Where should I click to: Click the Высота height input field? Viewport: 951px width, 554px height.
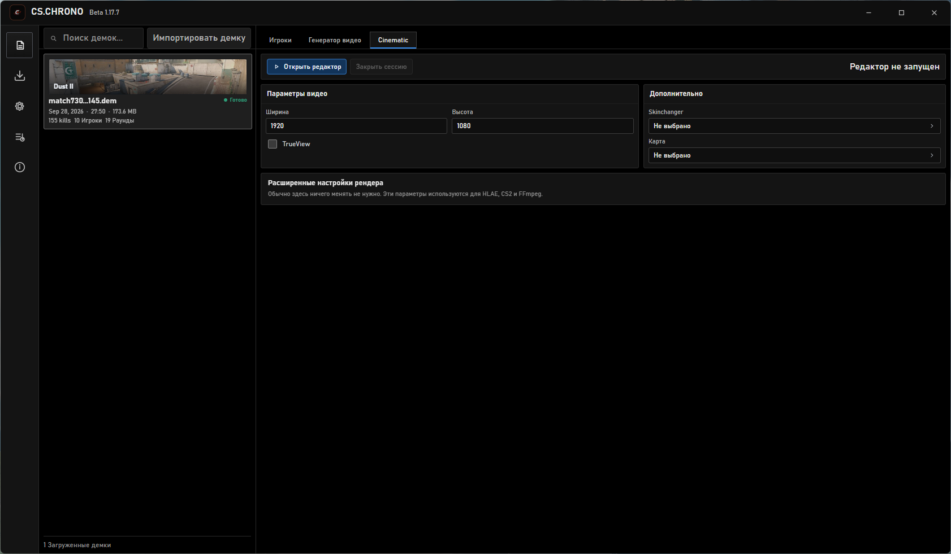pyautogui.click(x=543, y=126)
